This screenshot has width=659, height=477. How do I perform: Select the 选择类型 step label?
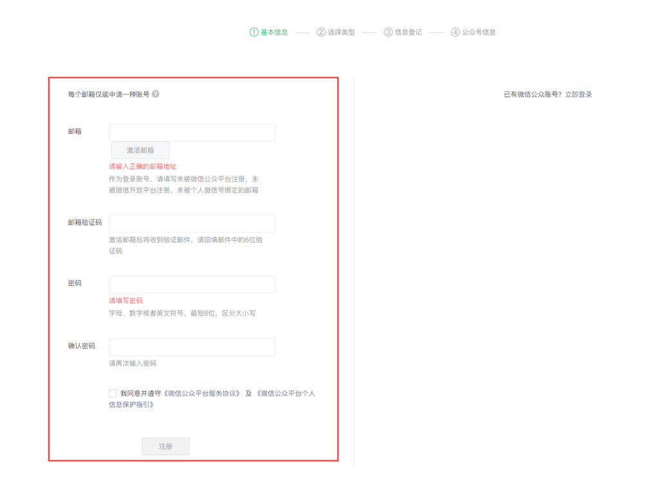point(341,32)
